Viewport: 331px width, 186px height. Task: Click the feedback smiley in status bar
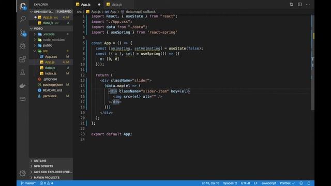click(x=301, y=183)
